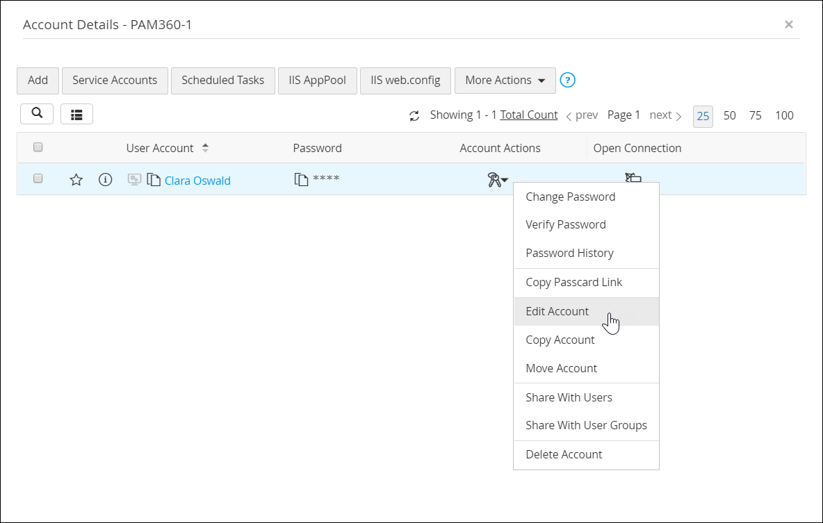Copy the masked password icon
This screenshot has width=823, height=523.
click(x=301, y=179)
